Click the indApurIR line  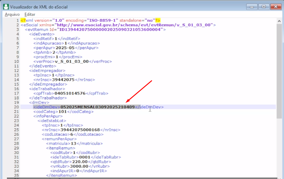tap(78, 171)
